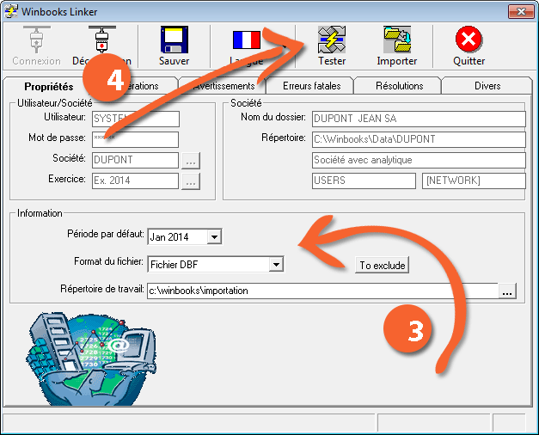The image size is (539, 435).
Task: Run the Tester lightning icon
Action: 332,40
